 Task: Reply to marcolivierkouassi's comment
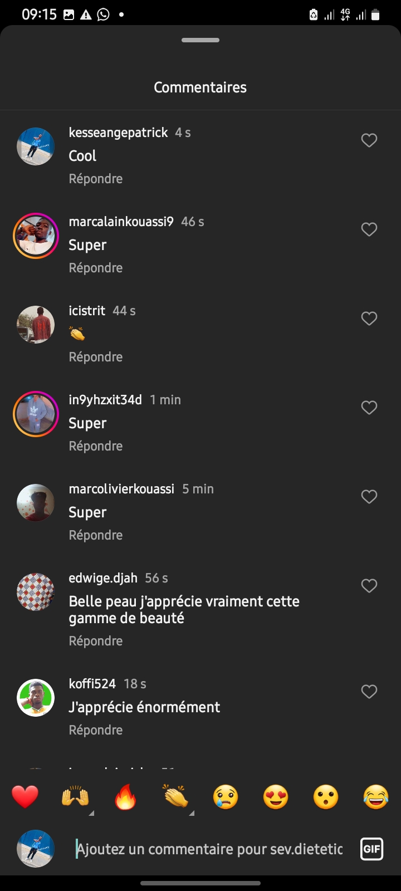click(96, 535)
